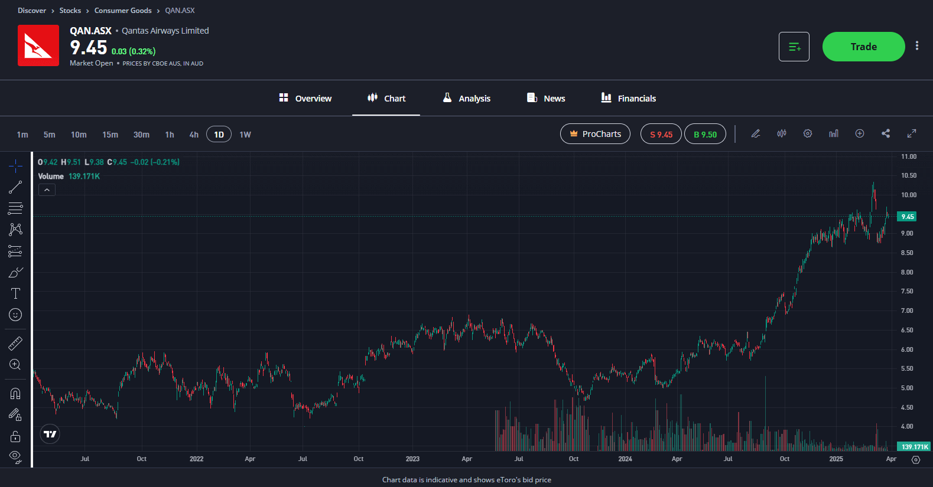Change the candlestick chart type
Viewport: 933px width, 487px height.
click(782, 134)
